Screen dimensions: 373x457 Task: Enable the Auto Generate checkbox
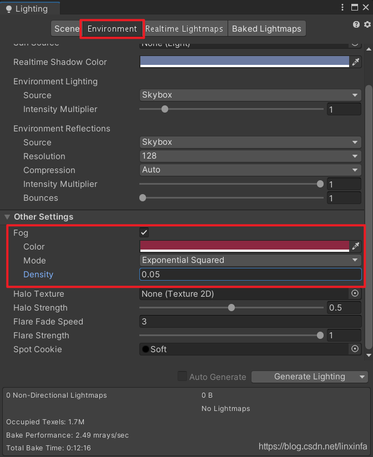182,376
